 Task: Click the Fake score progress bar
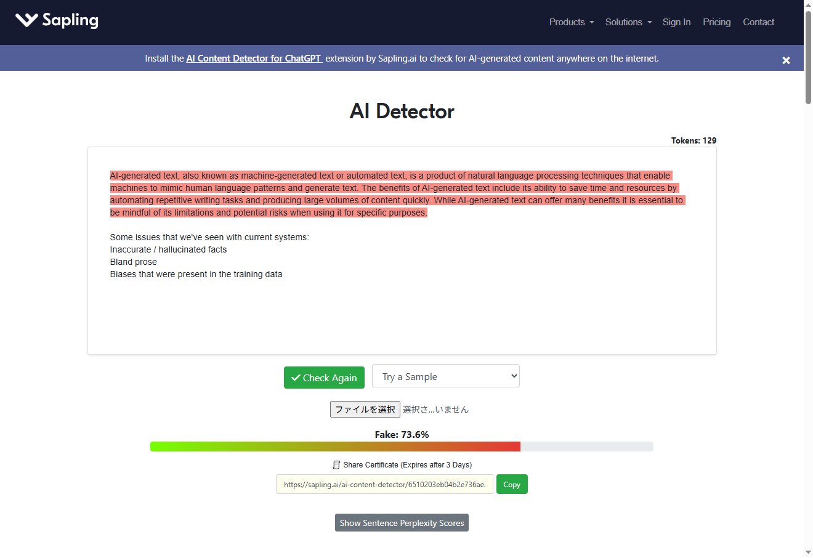click(x=402, y=447)
